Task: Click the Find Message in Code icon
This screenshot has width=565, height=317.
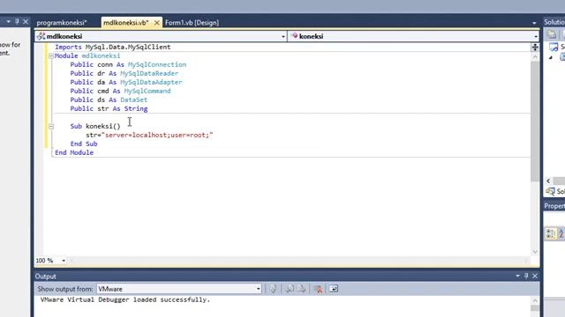Action: point(273,289)
